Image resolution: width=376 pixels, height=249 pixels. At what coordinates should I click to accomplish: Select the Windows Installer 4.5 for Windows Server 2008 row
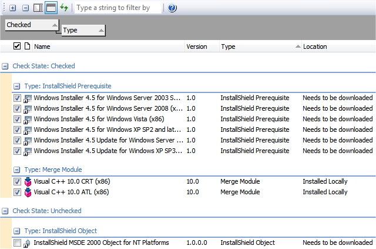[x=109, y=109]
